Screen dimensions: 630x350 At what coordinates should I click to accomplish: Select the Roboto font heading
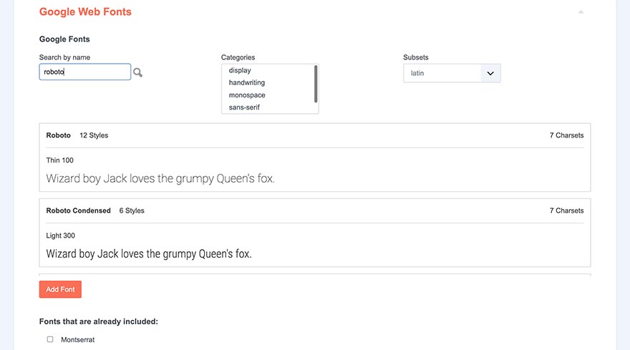(x=58, y=135)
